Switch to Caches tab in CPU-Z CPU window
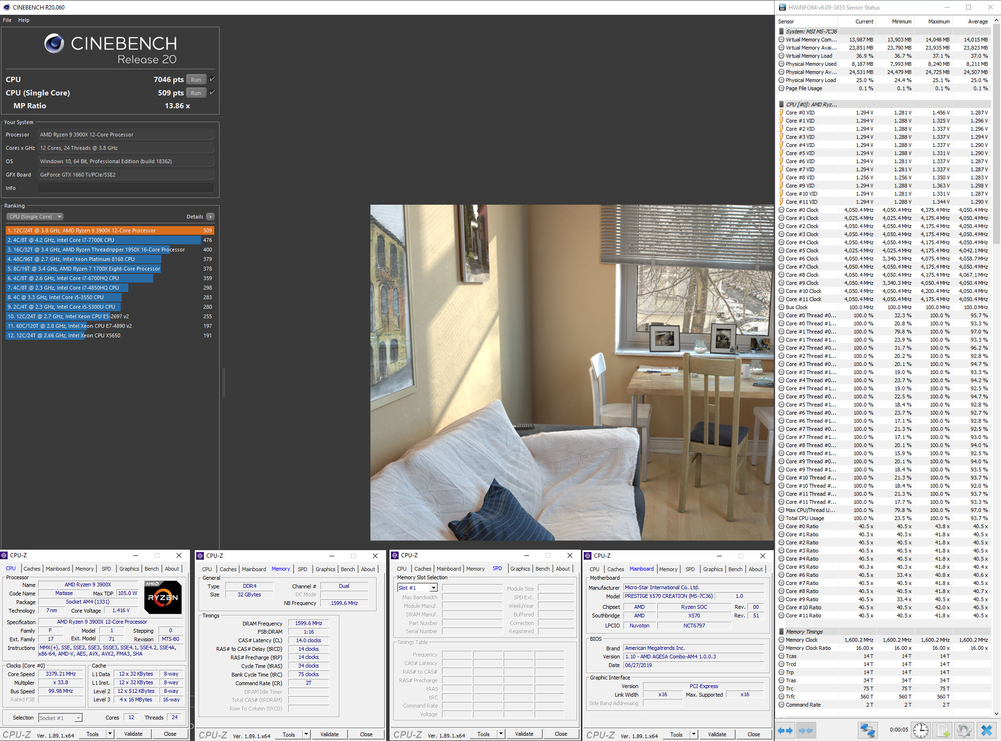 pyautogui.click(x=32, y=569)
